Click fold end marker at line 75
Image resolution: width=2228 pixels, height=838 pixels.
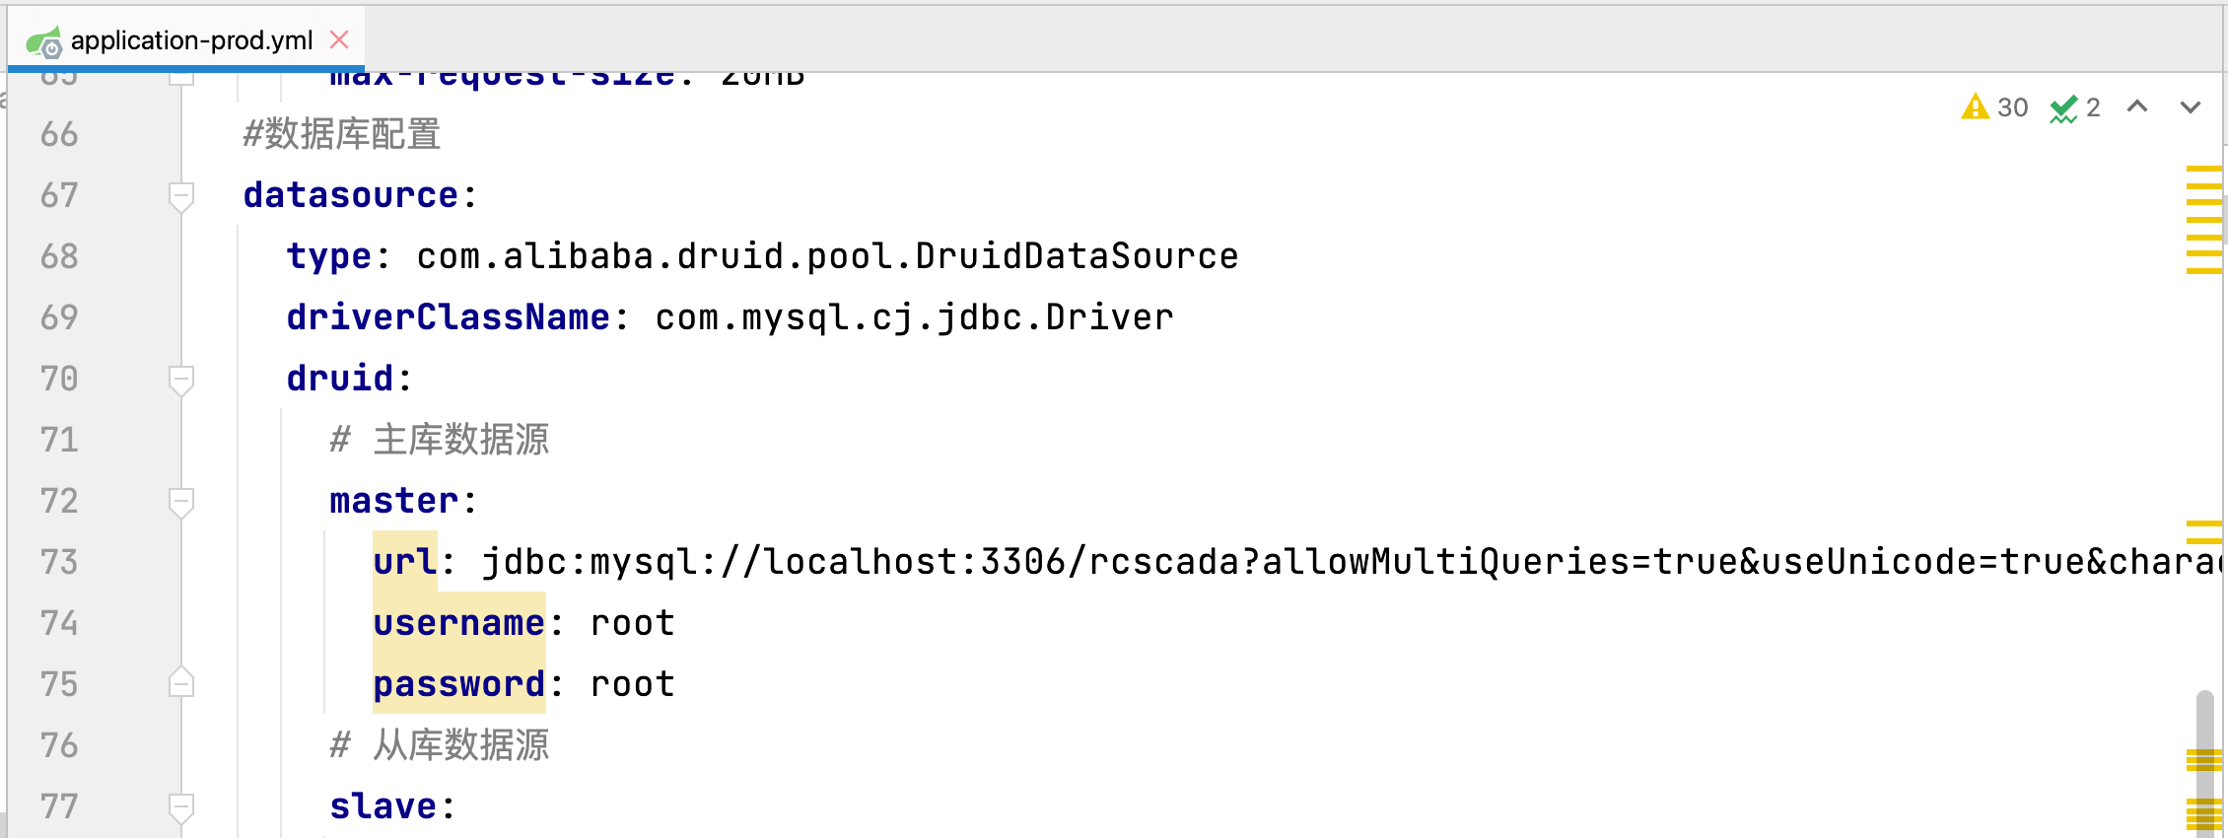181,683
